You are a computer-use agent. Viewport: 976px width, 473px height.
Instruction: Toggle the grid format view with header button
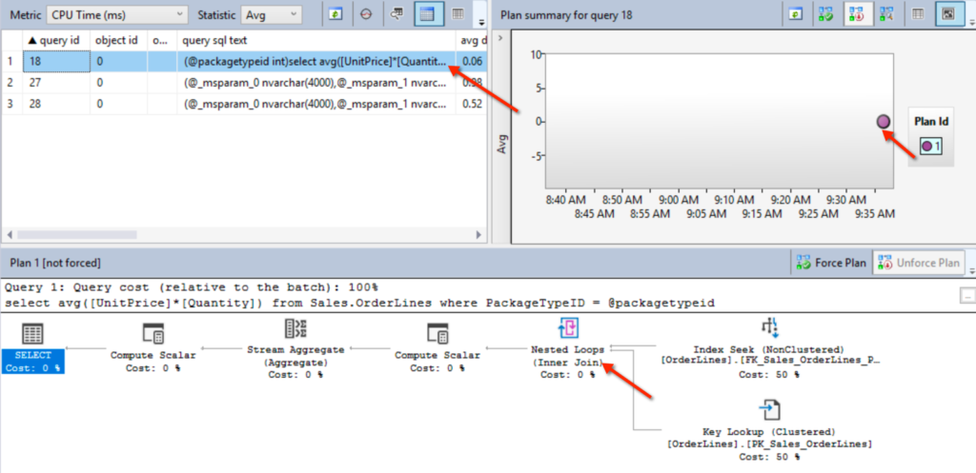pos(427,15)
